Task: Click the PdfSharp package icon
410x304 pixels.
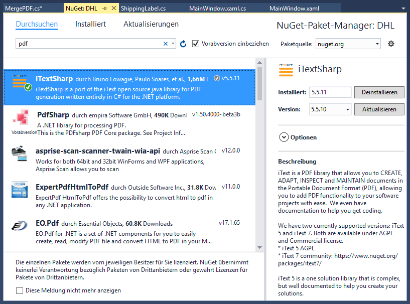Action: (x=20, y=118)
